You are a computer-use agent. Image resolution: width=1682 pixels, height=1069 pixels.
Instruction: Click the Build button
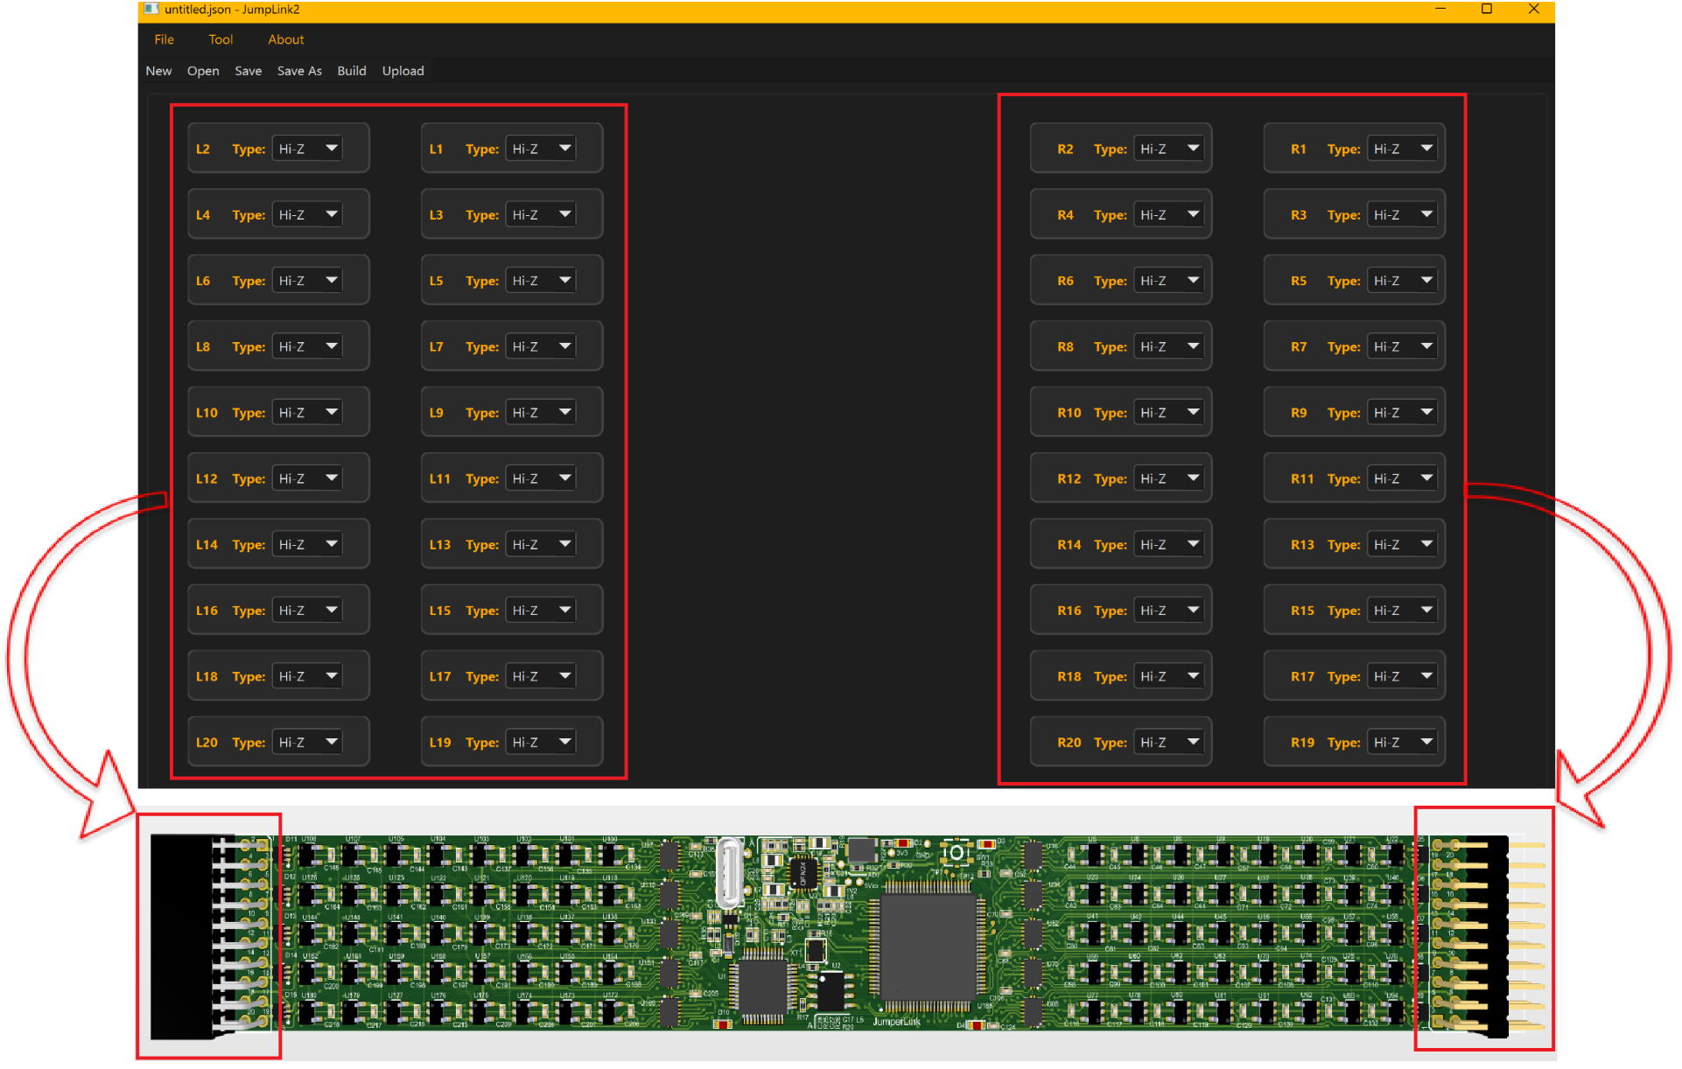pyautogui.click(x=352, y=71)
